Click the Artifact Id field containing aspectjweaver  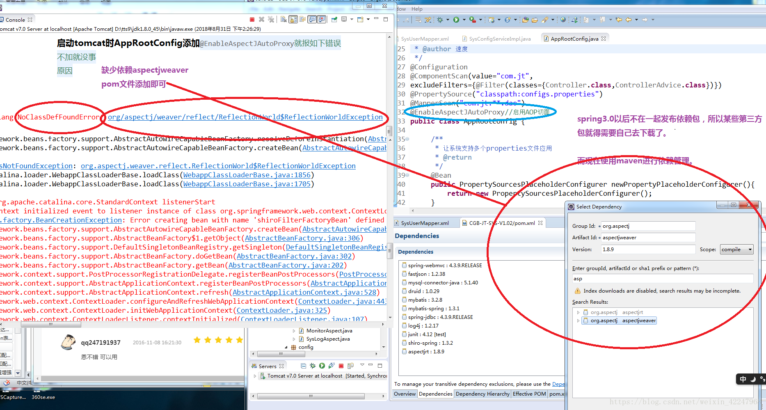coord(648,238)
